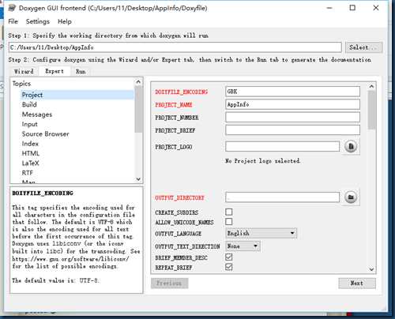The width and height of the screenshot is (395, 319).
Task: Open the Settings menu
Action: tap(38, 21)
